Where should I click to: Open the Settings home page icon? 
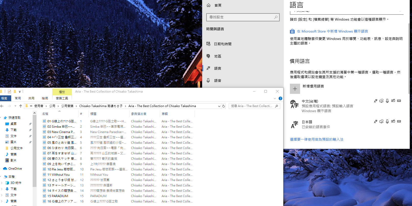pos(209,5)
